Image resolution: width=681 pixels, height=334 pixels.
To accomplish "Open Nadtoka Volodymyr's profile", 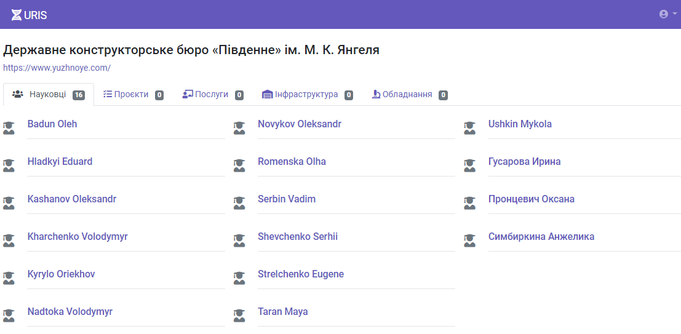I will coord(70,312).
